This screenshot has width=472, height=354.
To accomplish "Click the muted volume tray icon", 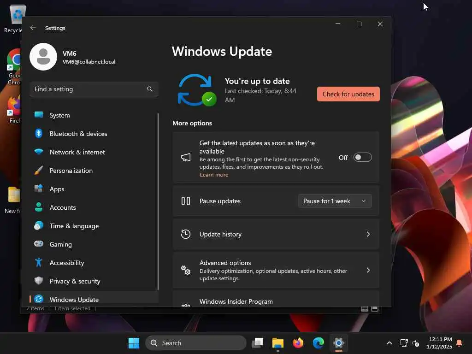I will [416, 343].
